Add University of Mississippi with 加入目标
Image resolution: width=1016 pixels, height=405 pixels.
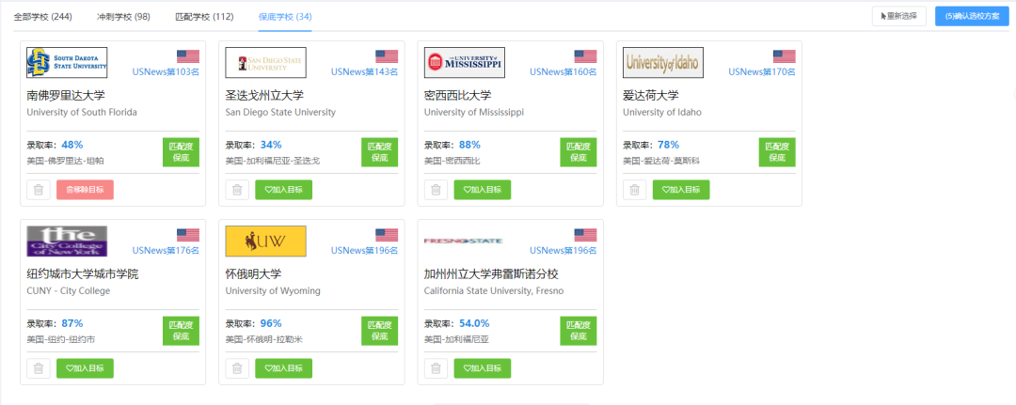tap(483, 190)
